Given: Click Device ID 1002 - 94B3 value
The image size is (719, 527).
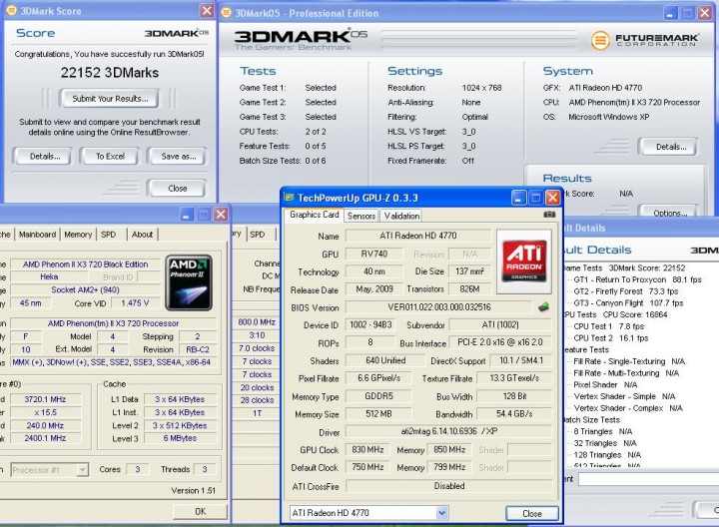Looking at the screenshot, I should [370, 325].
